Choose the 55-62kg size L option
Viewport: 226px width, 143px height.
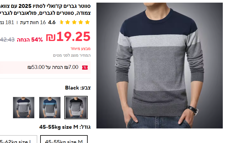tap(18, 139)
